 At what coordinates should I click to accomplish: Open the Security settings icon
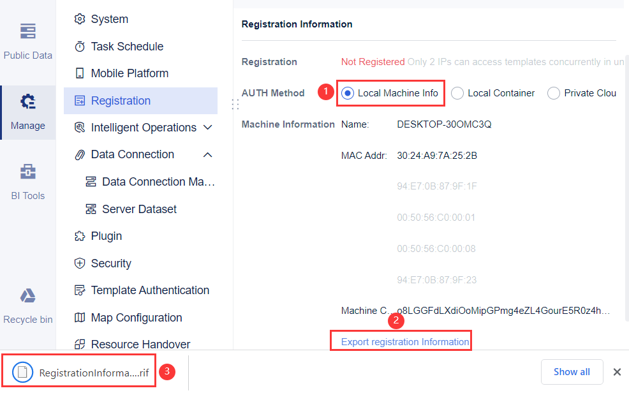pos(80,263)
